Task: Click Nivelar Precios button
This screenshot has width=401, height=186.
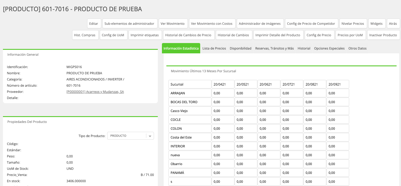Action: 353,24
